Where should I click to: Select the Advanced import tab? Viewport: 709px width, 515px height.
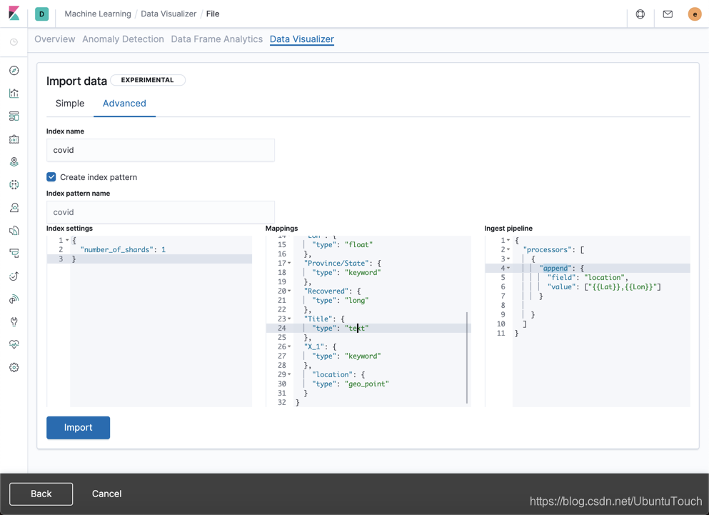pyautogui.click(x=124, y=103)
